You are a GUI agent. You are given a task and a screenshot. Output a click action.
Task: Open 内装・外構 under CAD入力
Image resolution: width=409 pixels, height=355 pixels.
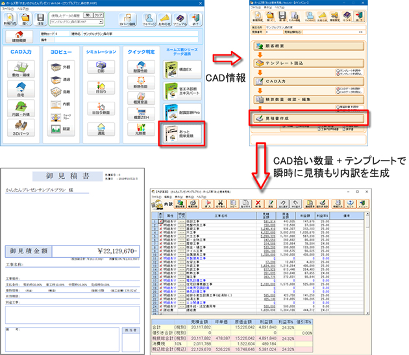click(x=21, y=108)
